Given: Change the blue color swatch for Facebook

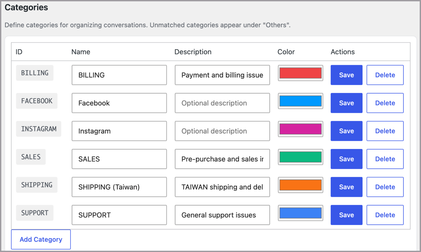Looking at the screenshot, I should pyautogui.click(x=300, y=101).
